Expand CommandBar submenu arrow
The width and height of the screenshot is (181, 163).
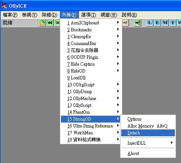[x=118, y=43]
